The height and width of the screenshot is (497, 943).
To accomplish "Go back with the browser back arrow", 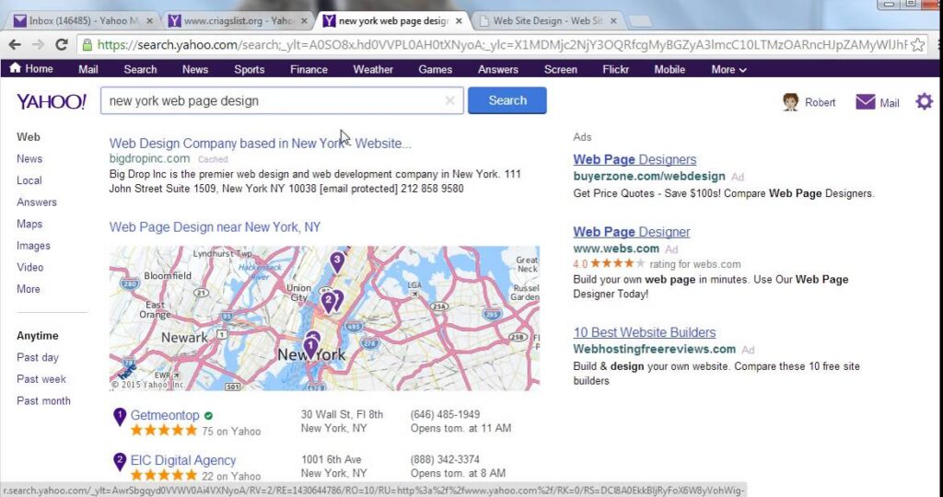I will [x=15, y=44].
